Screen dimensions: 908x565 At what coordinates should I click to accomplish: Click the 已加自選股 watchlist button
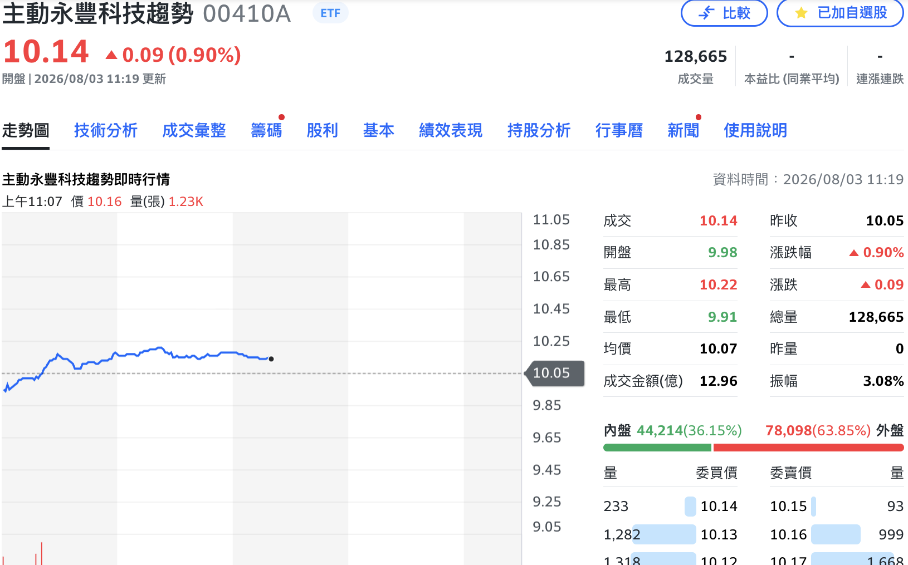pos(840,13)
